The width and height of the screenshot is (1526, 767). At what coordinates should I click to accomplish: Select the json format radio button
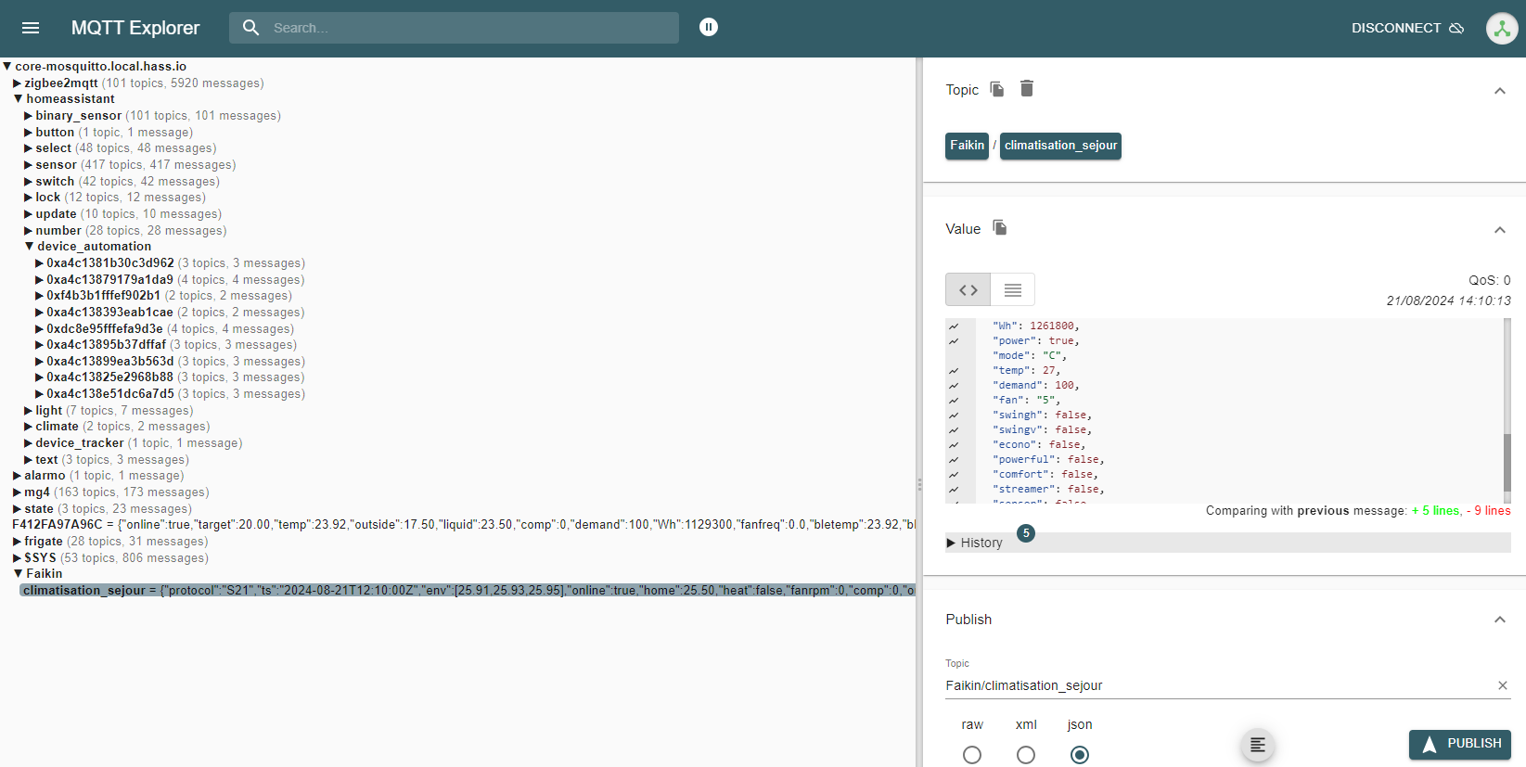coord(1080,755)
